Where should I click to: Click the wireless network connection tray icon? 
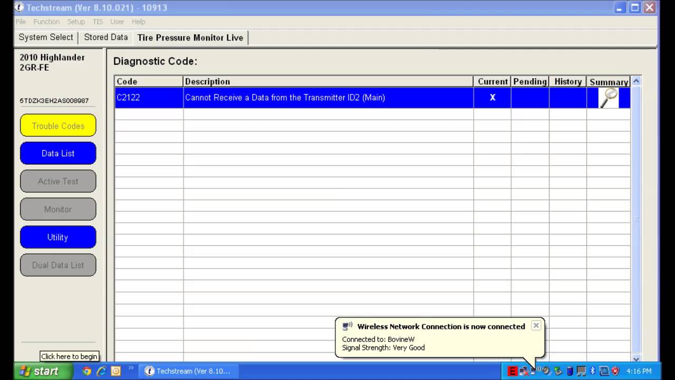coord(535,370)
